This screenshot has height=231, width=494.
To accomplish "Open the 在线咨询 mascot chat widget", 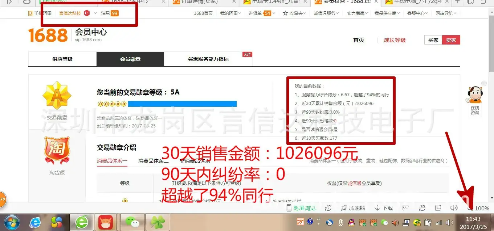I will point(475,101).
